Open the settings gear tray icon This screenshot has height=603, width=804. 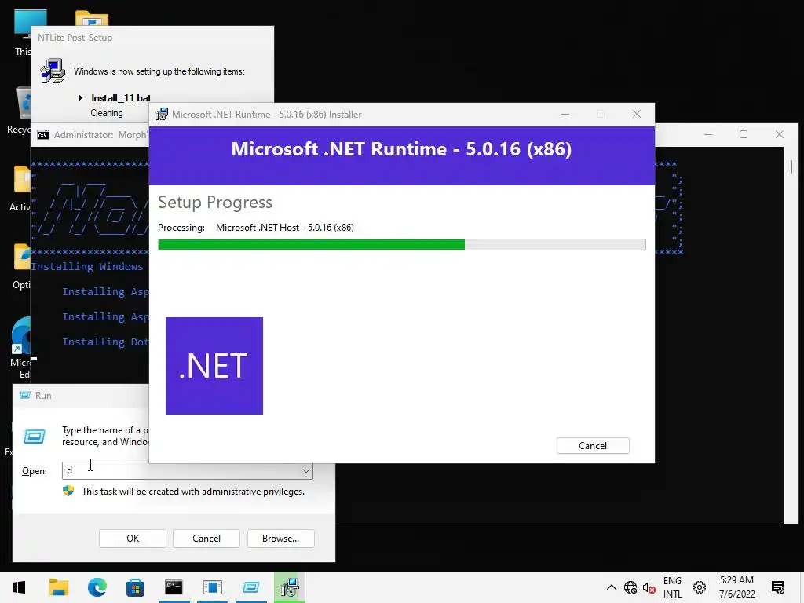(x=700, y=587)
